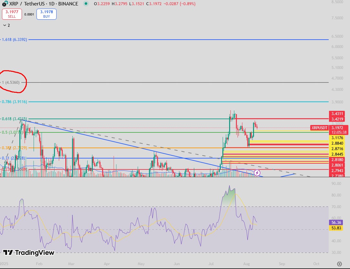Viewport: 350px width, 269px height.
Task: Select the 0.786 (3.9116) Fibonacci label
Action: pos(14,102)
